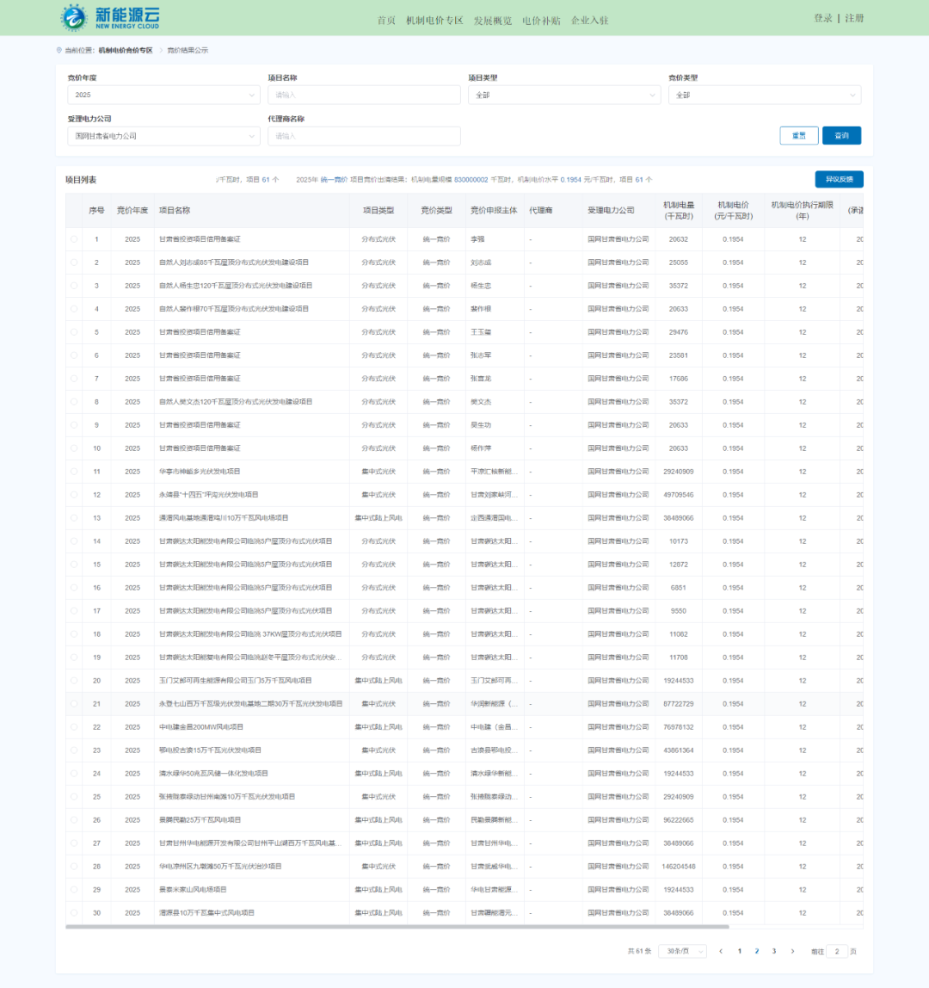Open the 受理电力公司 dropdown

coord(163,136)
